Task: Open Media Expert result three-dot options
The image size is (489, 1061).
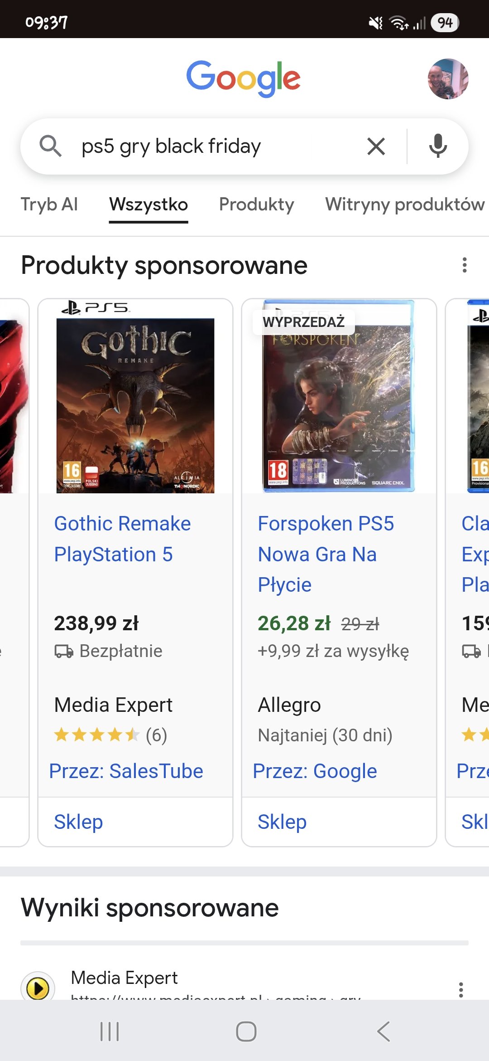Action: (461, 989)
